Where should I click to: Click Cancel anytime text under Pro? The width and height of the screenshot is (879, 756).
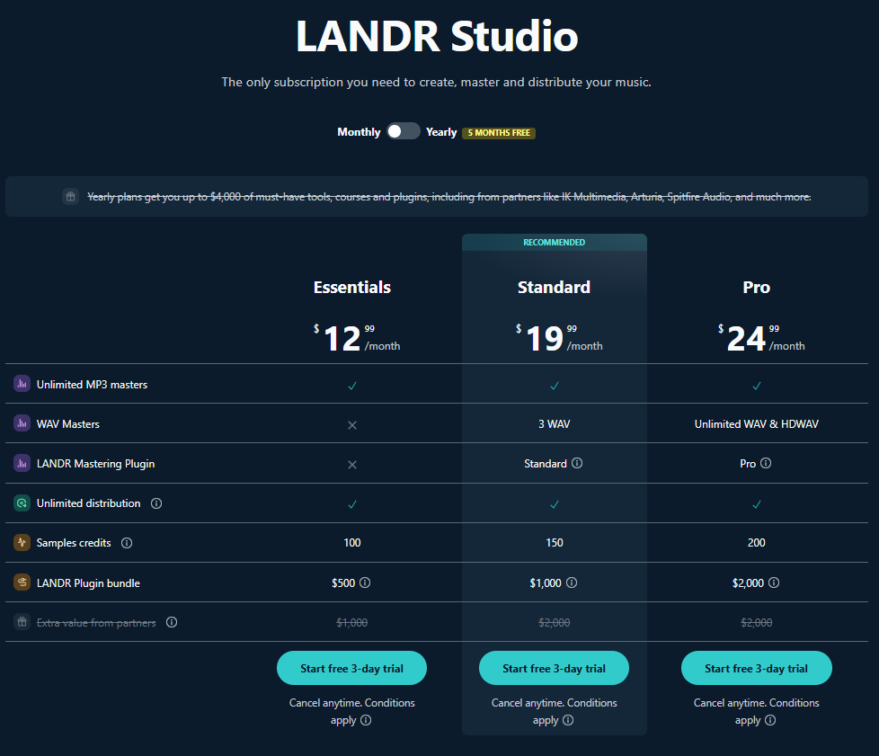[756, 711]
